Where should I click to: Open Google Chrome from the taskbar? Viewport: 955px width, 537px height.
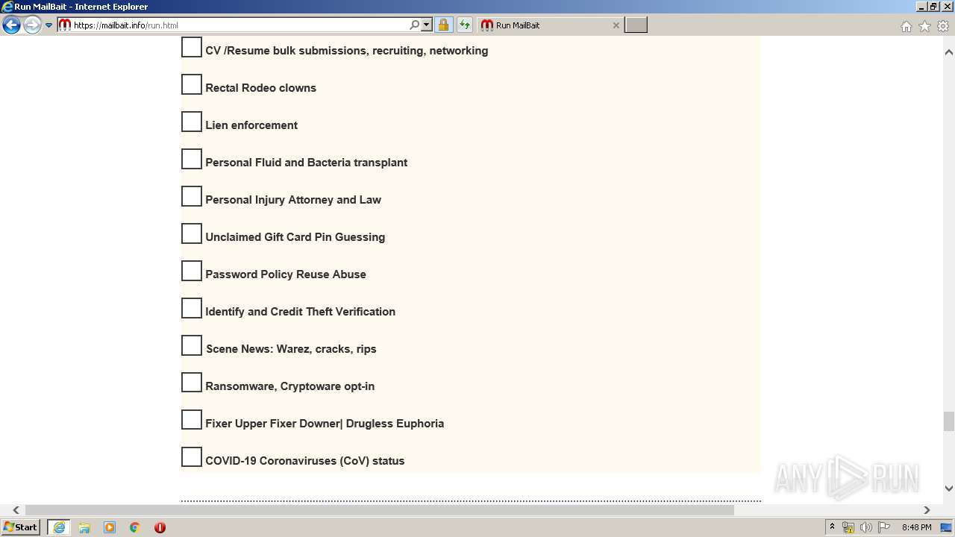point(135,527)
